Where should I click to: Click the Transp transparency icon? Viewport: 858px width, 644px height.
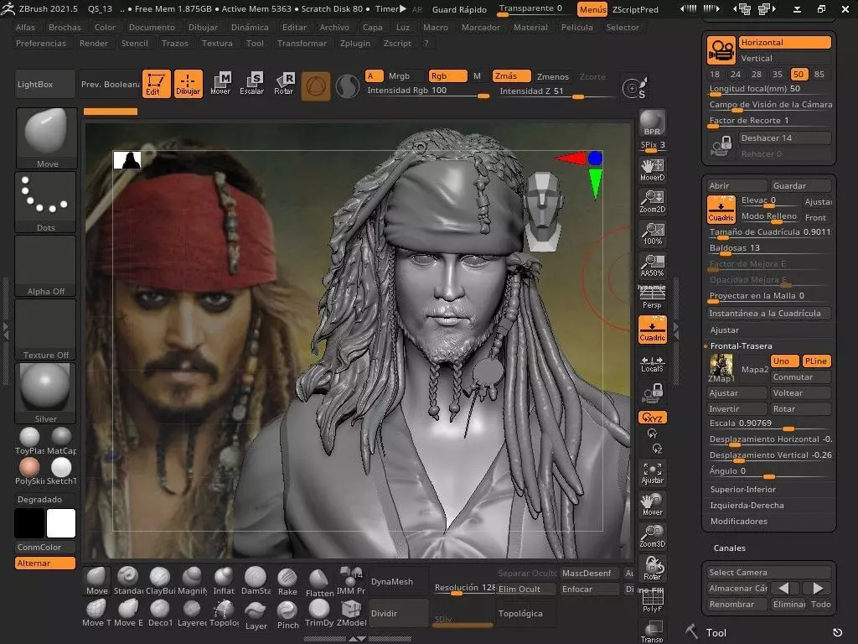652,632
